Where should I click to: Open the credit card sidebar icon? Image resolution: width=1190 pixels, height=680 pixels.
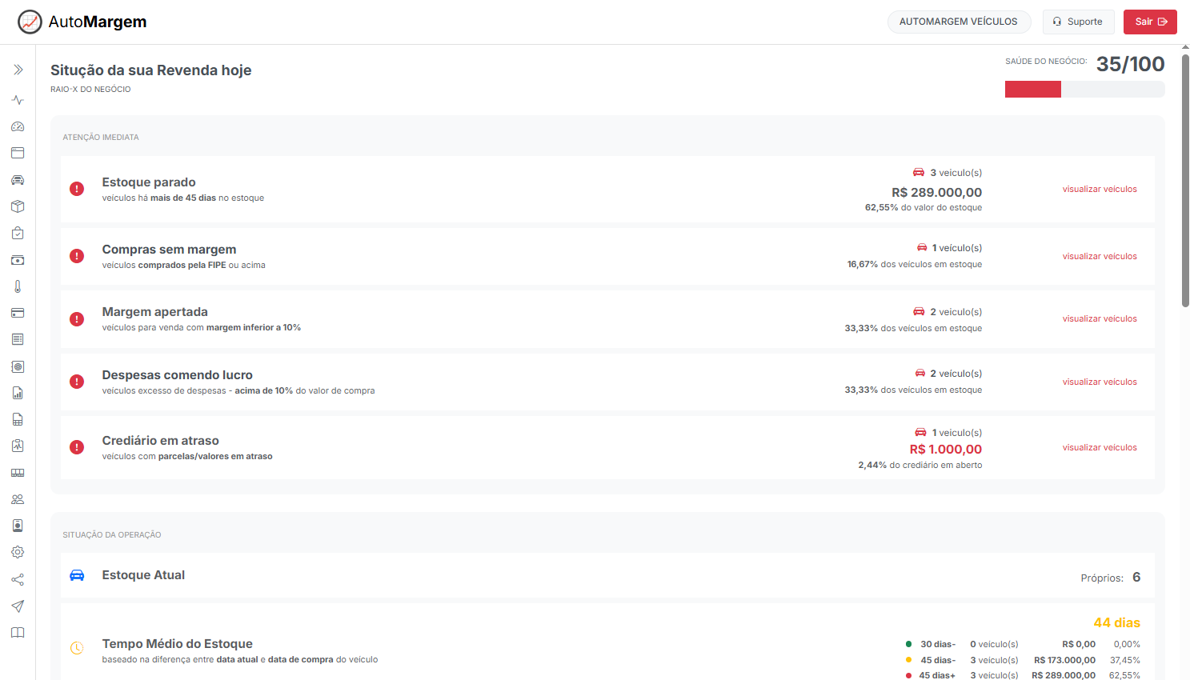pos(18,313)
